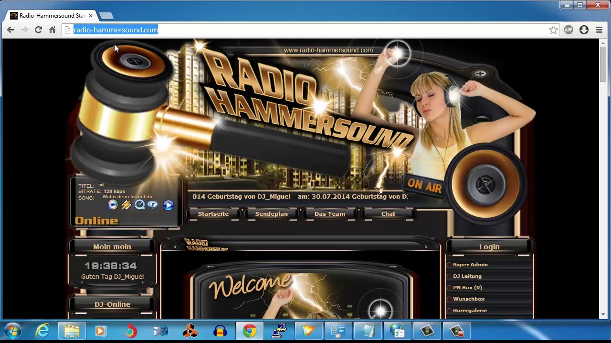Open the Windows Start menu
Image resolution: width=611 pixels, height=343 pixels.
click(x=13, y=331)
